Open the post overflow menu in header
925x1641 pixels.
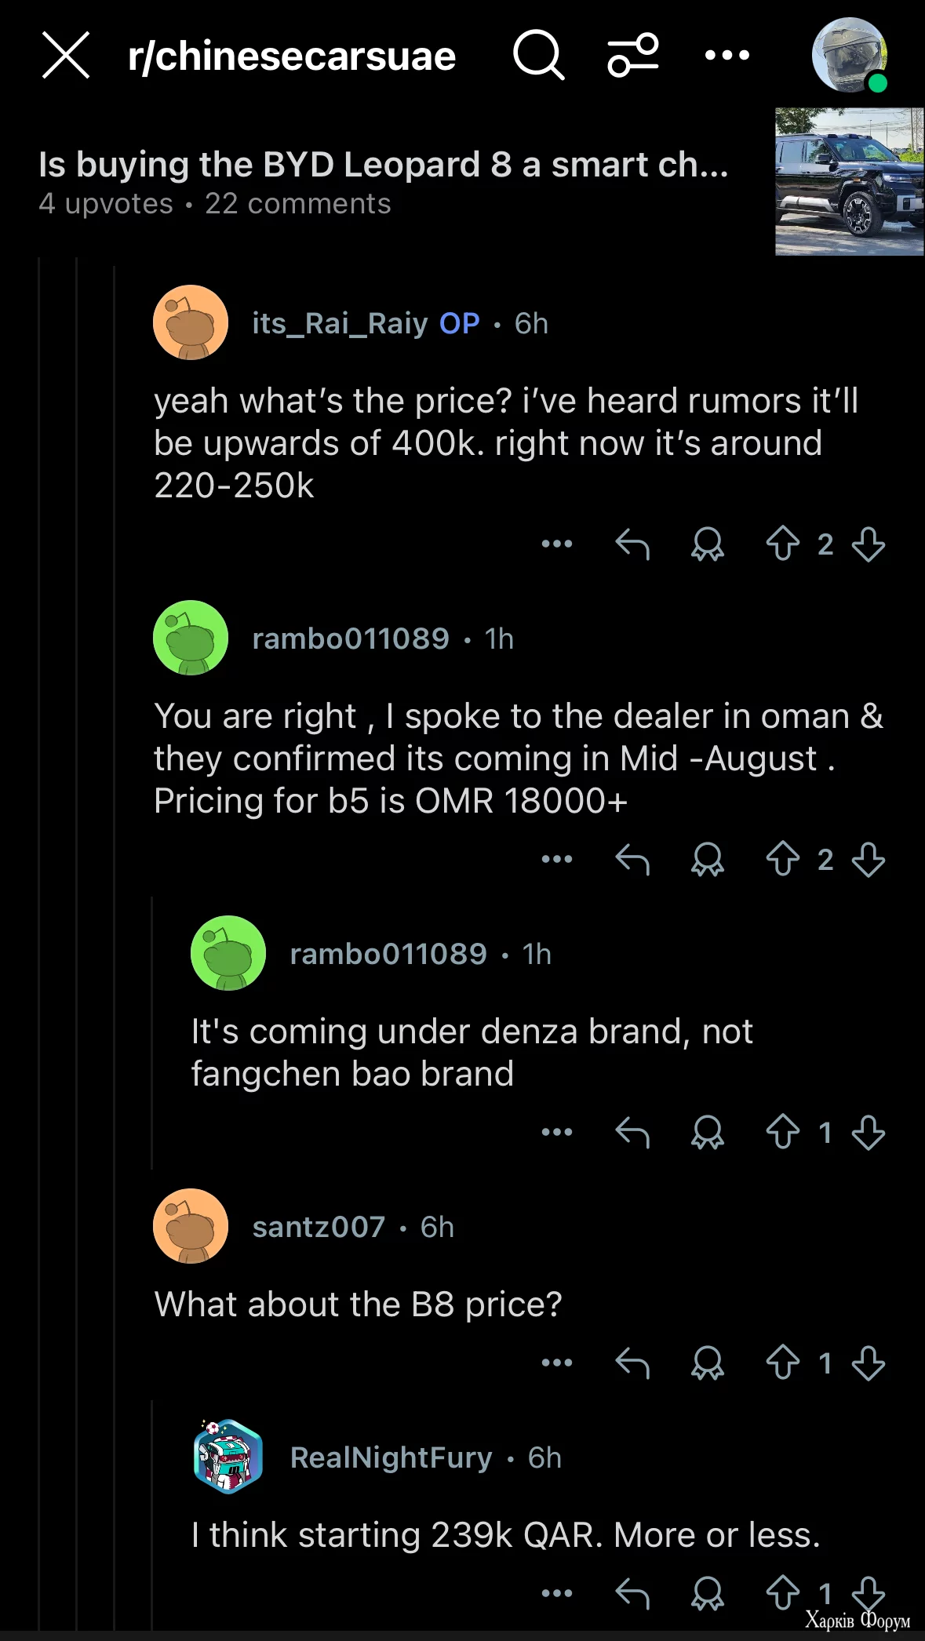pos(727,56)
